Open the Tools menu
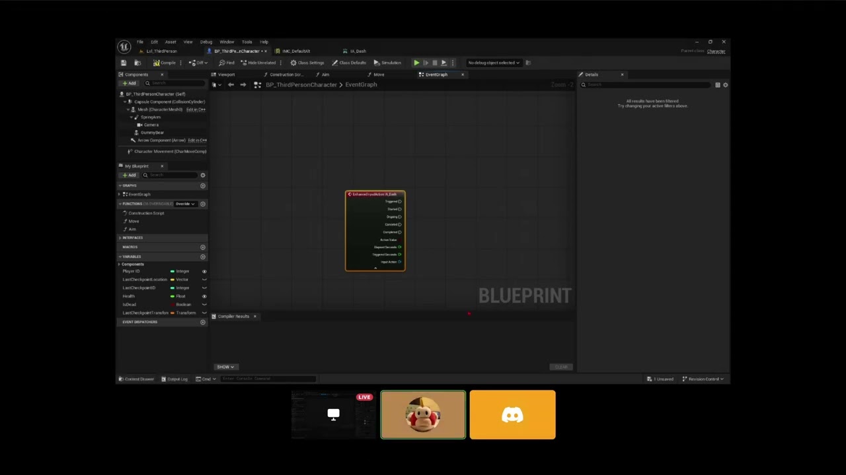This screenshot has width=846, height=475. click(x=247, y=42)
